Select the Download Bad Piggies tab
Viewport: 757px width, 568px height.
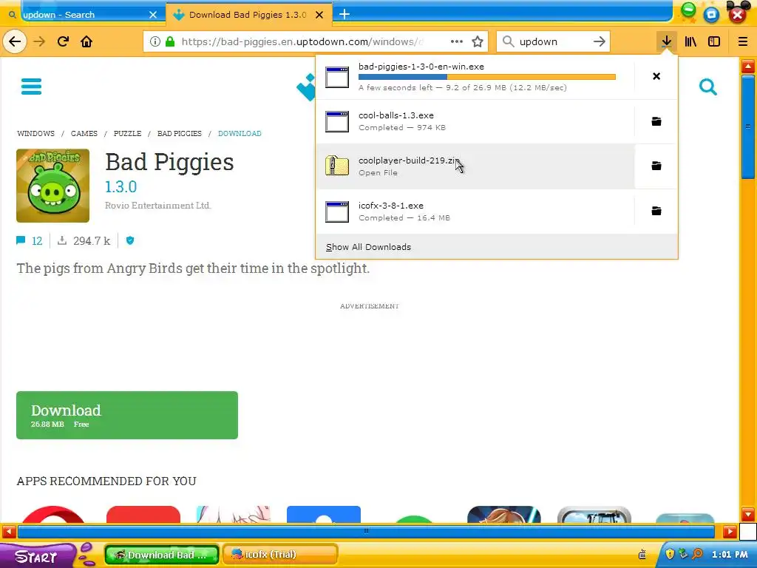247,15
